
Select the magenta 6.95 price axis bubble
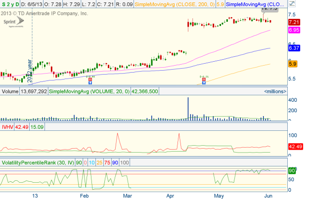(x=295, y=30)
